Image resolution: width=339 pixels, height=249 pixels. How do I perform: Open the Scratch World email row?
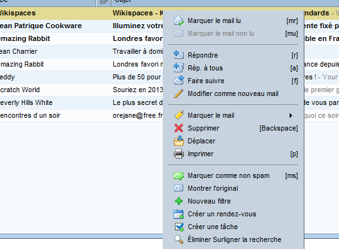pyautogui.click(x=81, y=90)
